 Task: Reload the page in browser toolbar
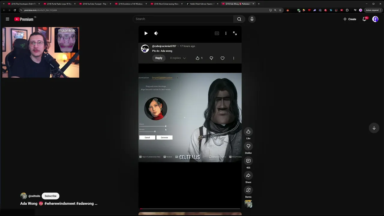point(15,10)
